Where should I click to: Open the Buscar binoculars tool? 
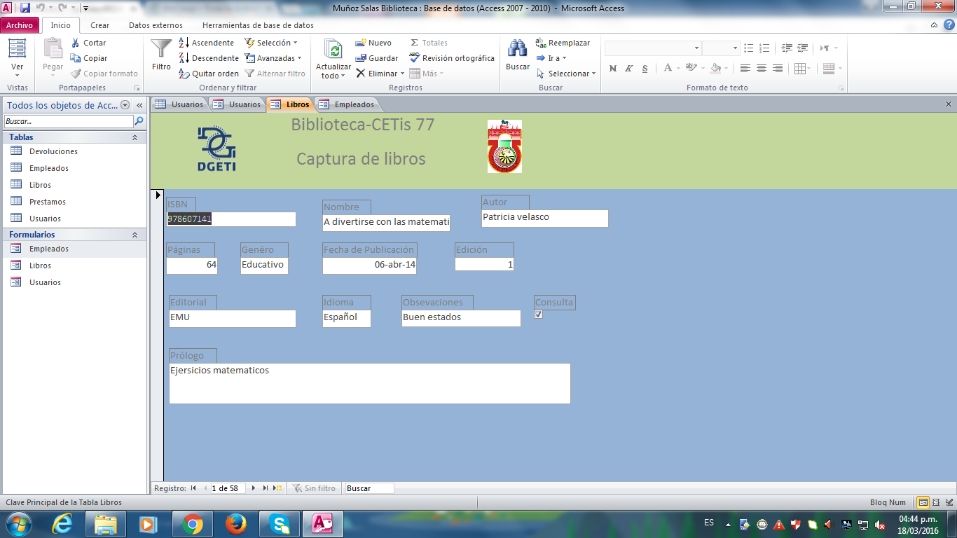pyautogui.click(x=518, y=55)
